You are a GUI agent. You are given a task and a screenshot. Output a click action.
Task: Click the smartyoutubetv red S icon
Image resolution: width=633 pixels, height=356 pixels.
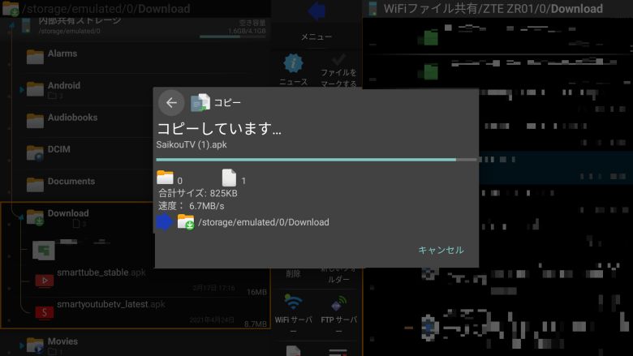45,312
